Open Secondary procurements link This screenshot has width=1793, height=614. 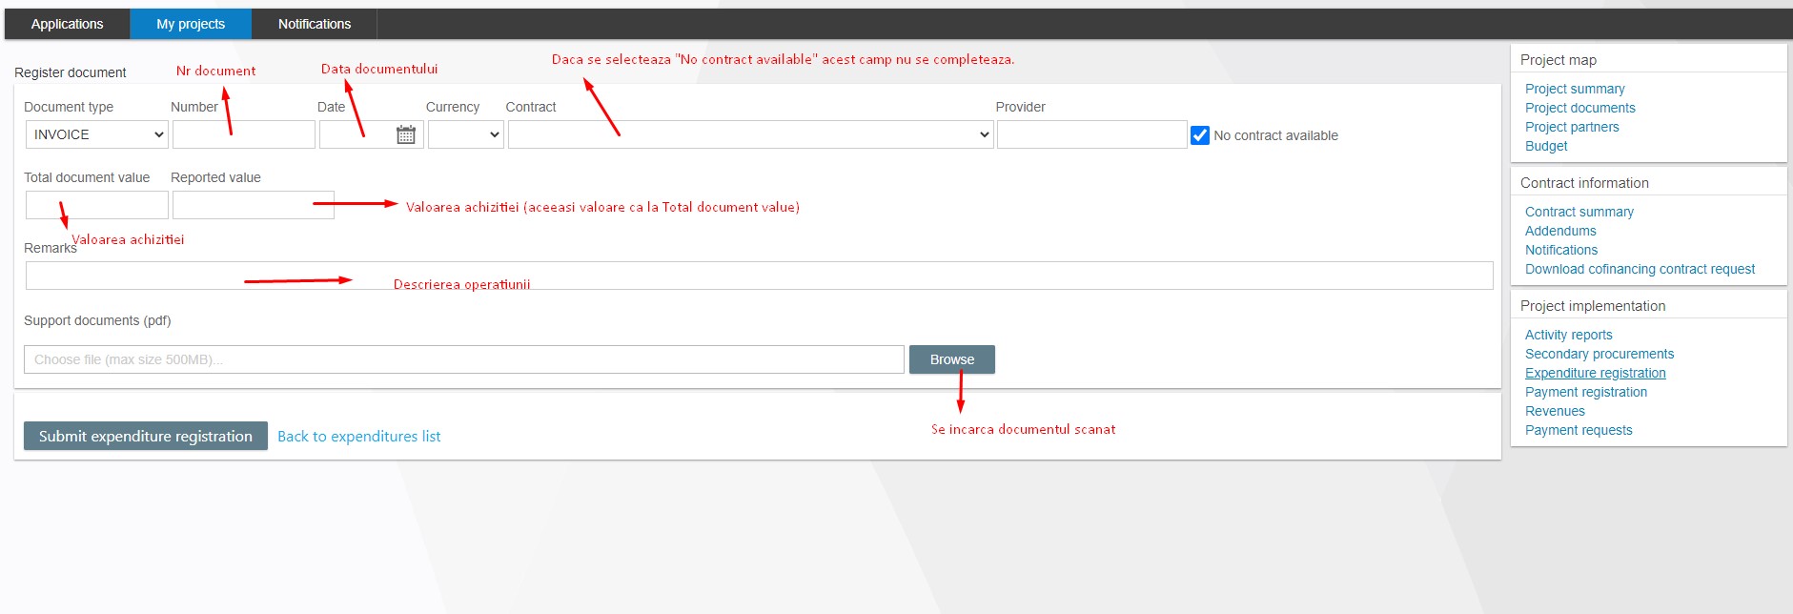point(1599,354)
